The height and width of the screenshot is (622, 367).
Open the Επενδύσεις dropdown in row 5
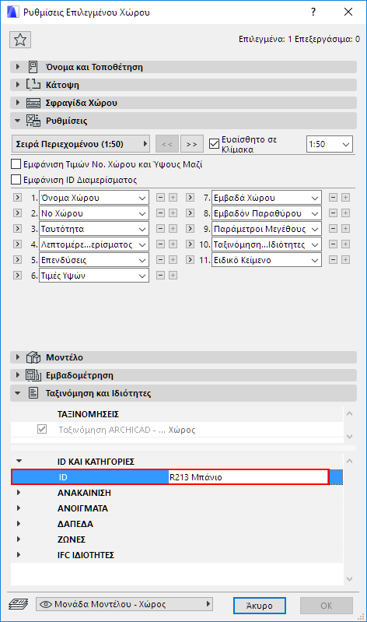point(94,260)
